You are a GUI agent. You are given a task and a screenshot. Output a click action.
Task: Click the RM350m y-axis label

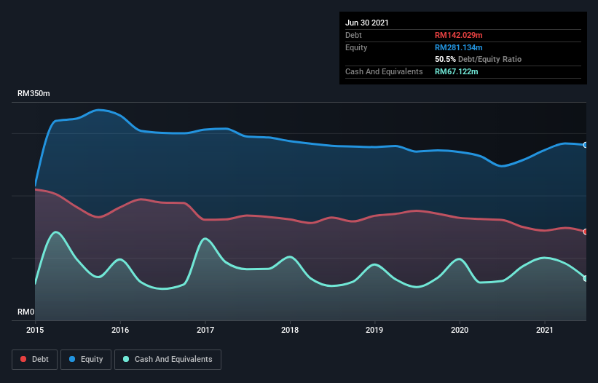34,93
